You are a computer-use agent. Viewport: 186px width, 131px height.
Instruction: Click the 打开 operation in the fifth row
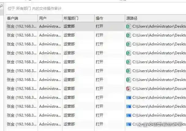[99, 62]
